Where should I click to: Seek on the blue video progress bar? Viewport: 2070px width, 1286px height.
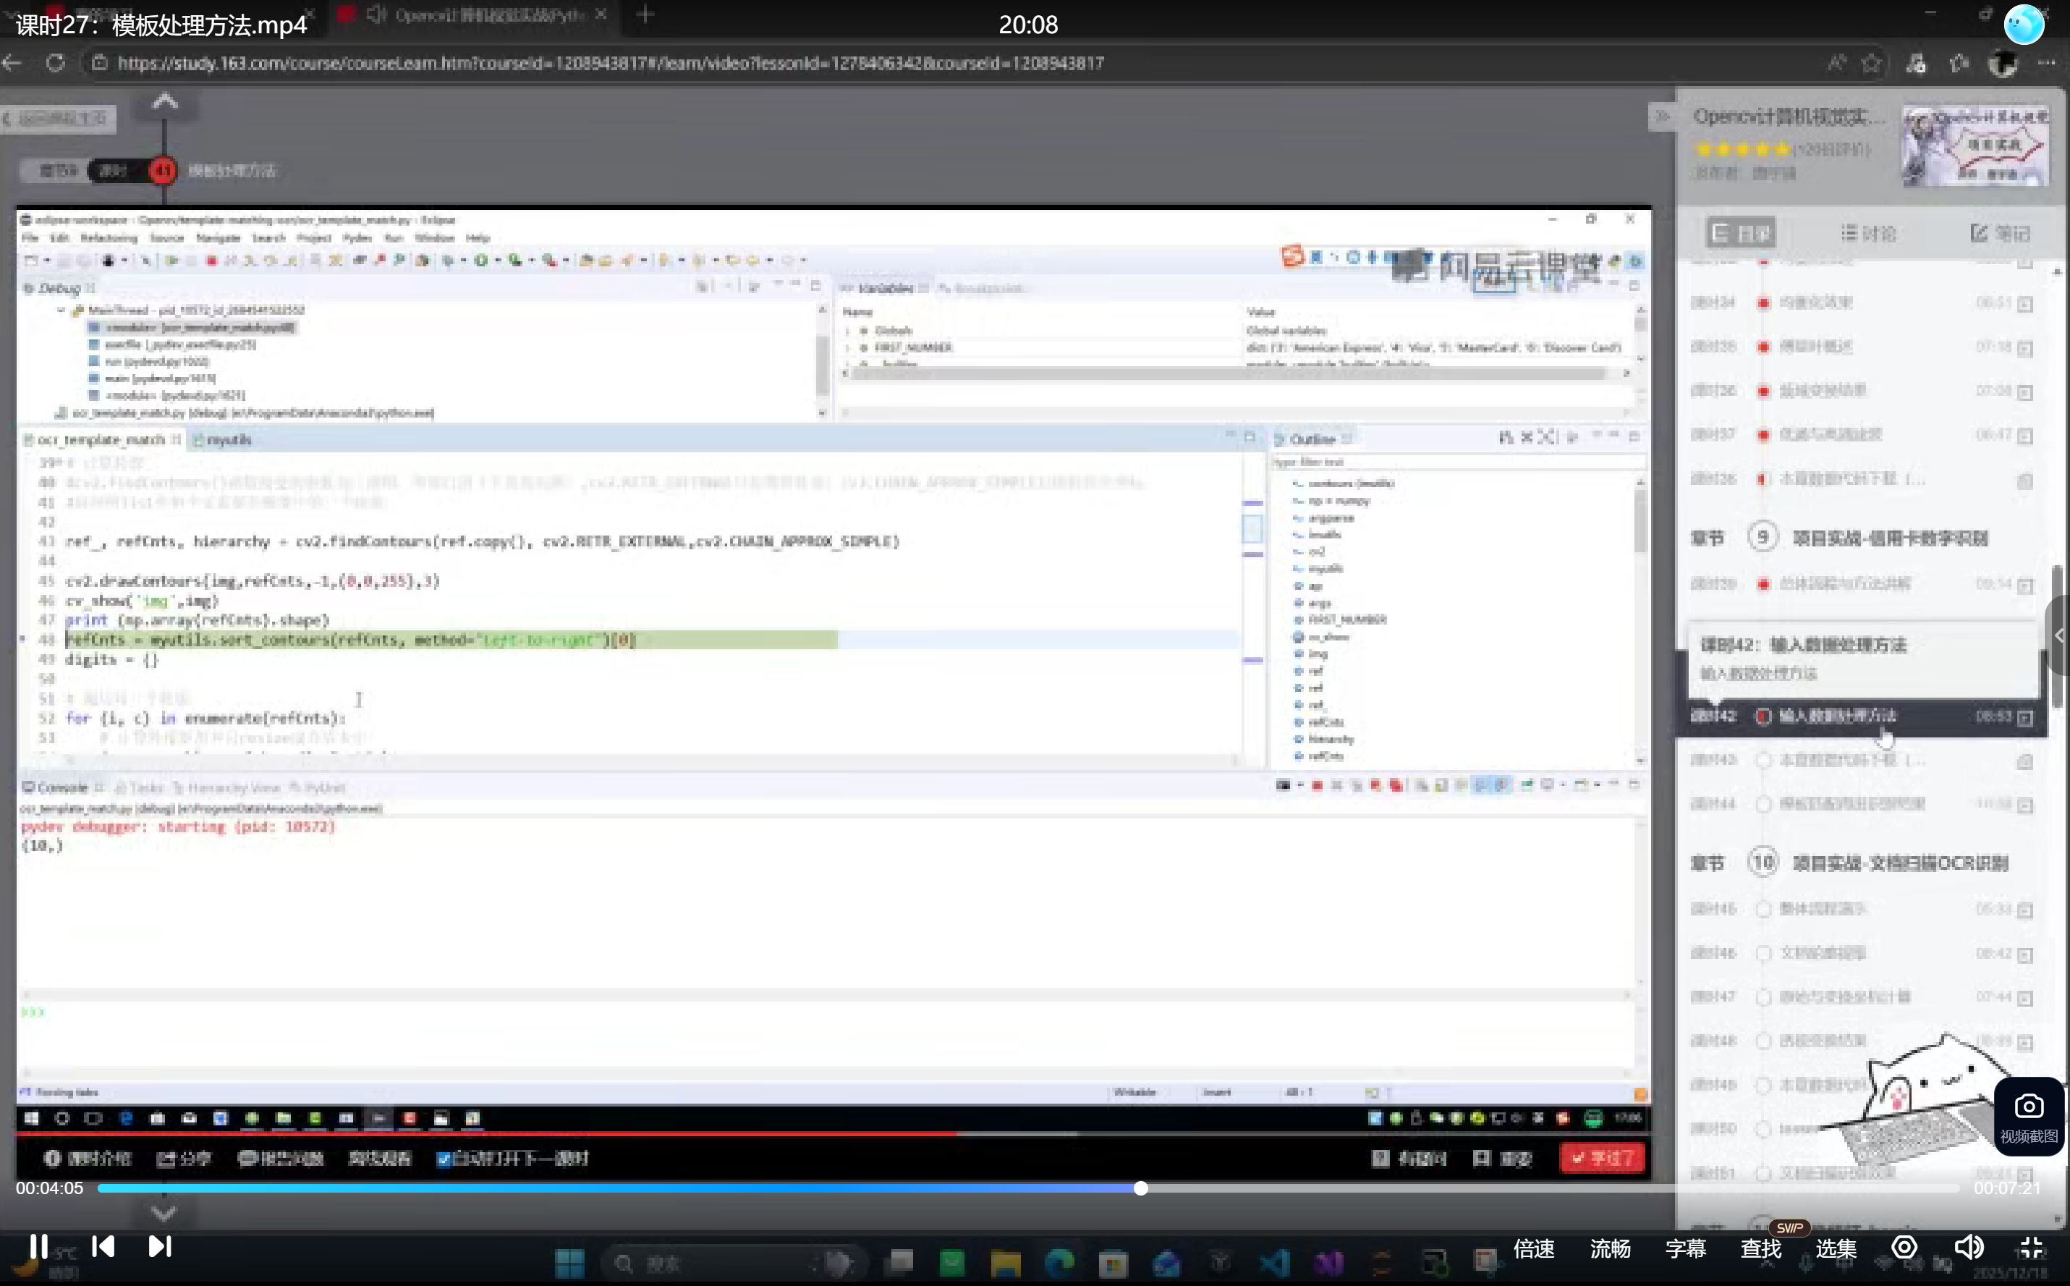tap(1029, 1188)
